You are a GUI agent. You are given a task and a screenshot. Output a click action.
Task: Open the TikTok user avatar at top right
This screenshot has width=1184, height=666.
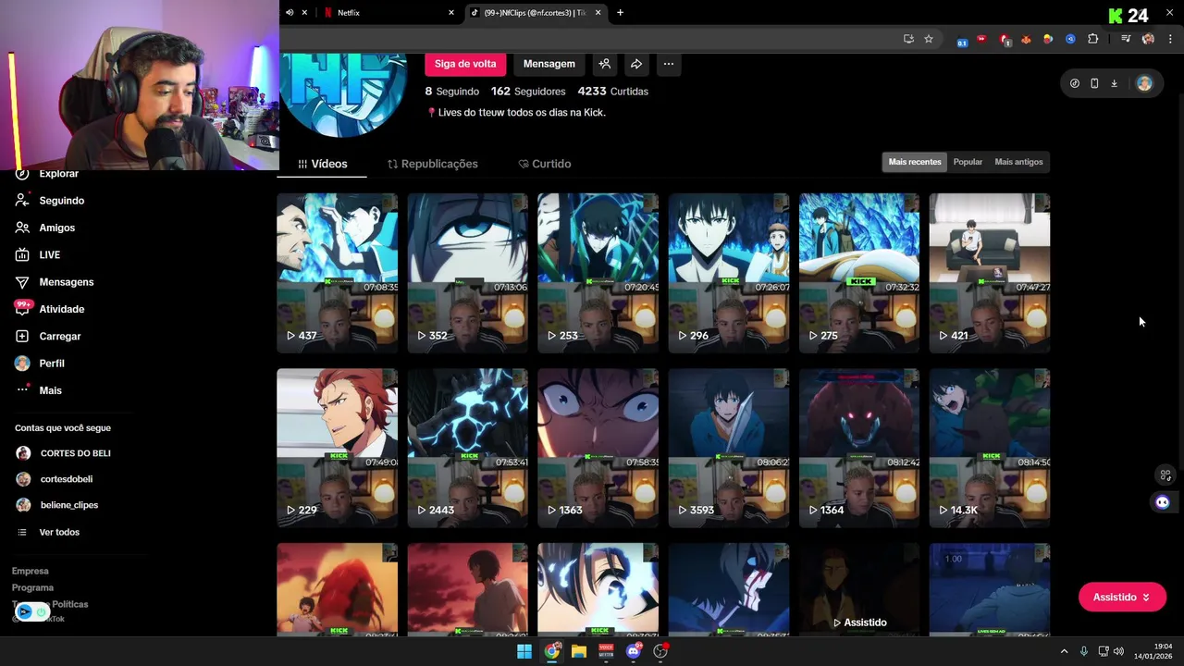click(1144, 83)
